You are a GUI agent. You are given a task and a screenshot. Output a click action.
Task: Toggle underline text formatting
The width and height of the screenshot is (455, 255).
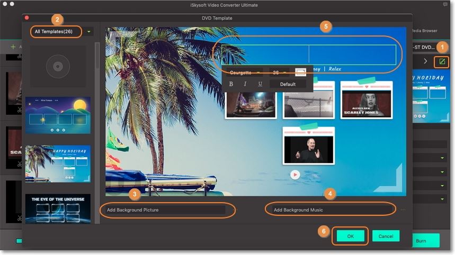[x=260, y=84]
